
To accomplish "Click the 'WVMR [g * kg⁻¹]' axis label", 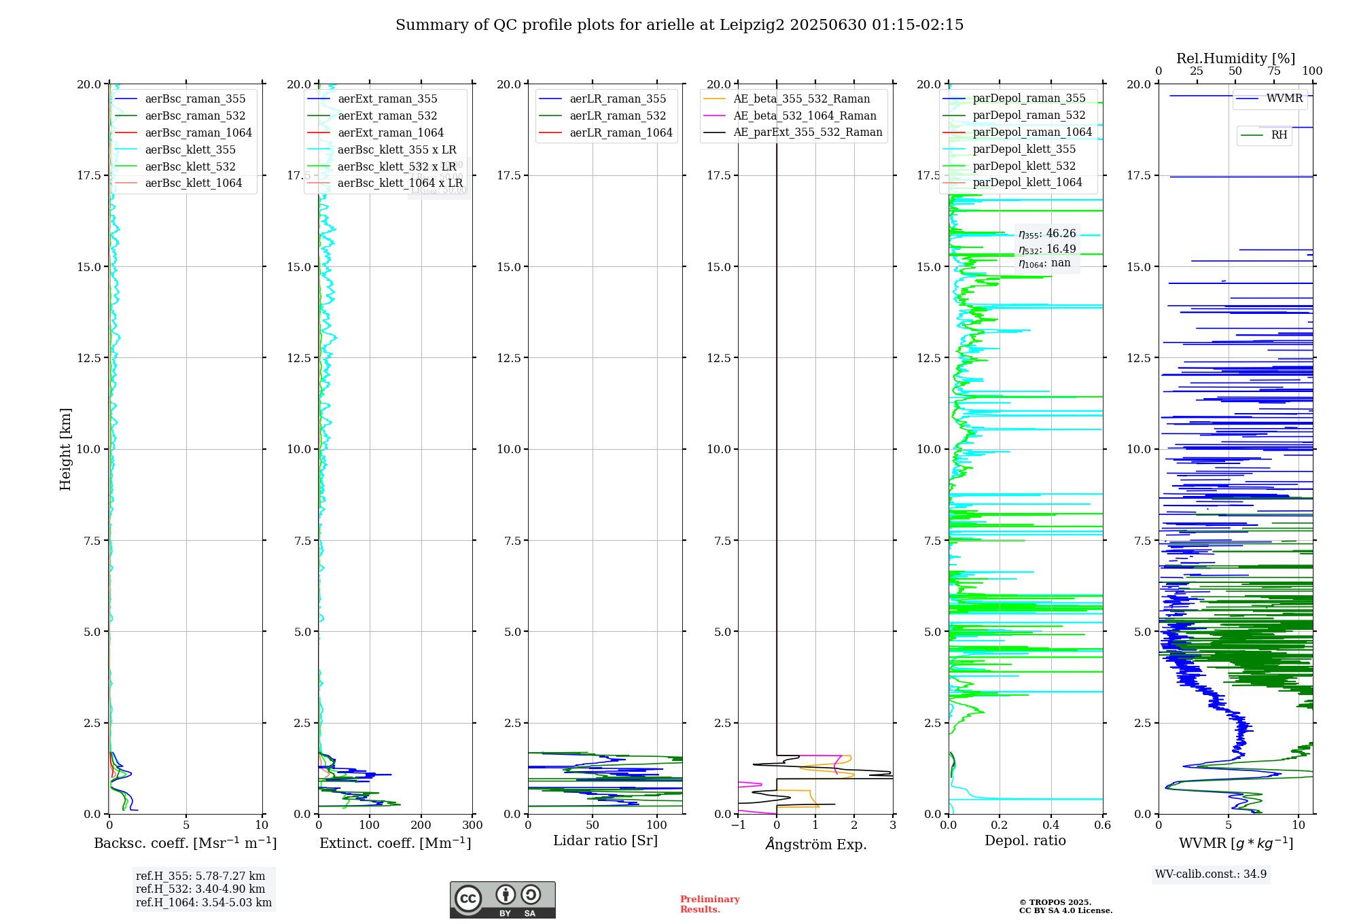I will [1236, 844].
